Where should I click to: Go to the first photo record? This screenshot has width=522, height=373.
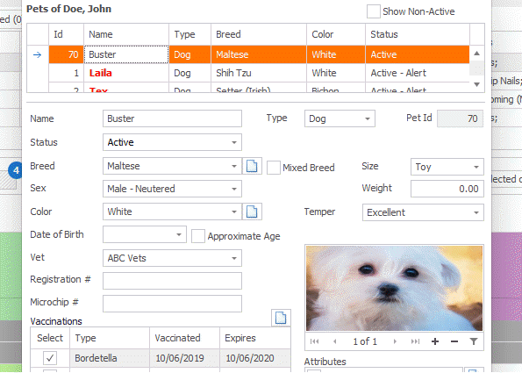[x=315, y=341]
